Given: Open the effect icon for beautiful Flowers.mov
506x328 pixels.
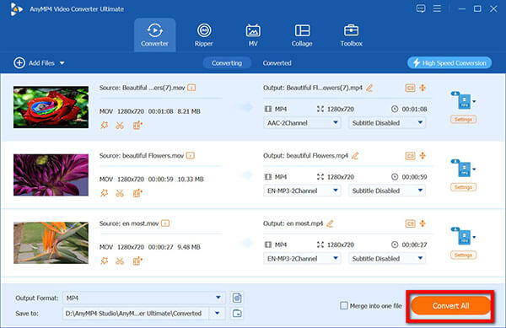Looking at the screenshot, I should (x=105, y=193).
